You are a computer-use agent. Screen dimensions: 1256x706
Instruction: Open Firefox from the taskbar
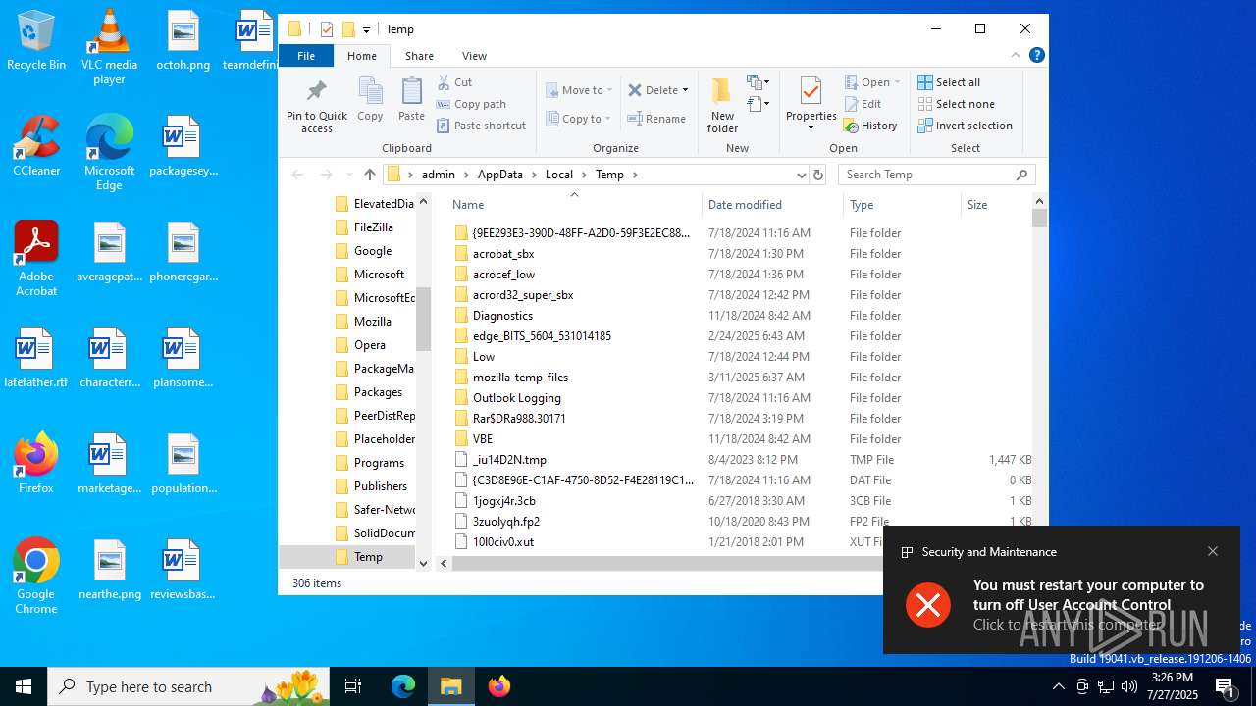pyautogui.click(x=499, y=686)
